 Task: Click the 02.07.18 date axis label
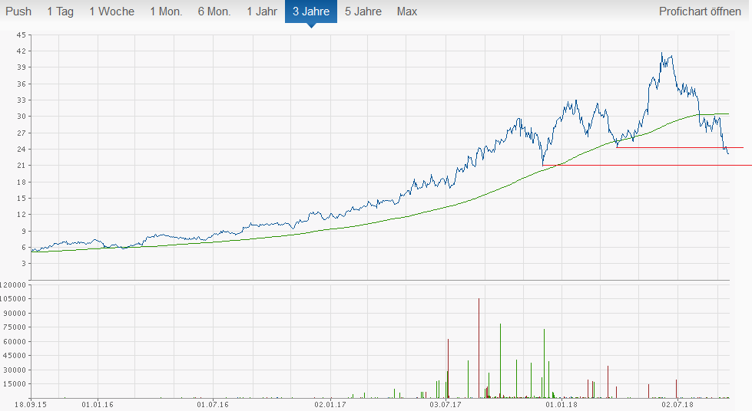point(677,405)
